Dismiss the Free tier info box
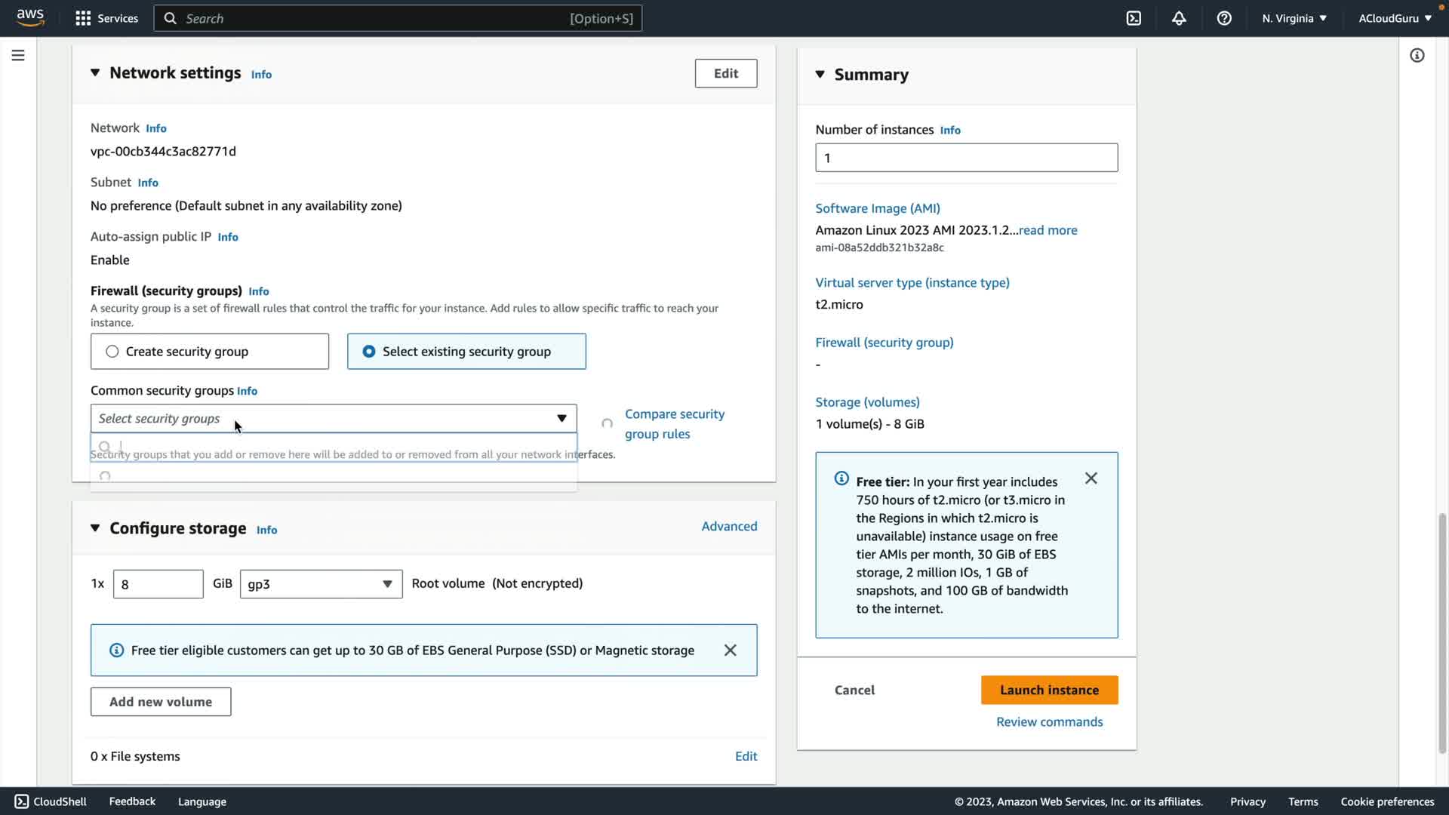This screenshot has height=815, width=1449. (x=1091, y=478)
